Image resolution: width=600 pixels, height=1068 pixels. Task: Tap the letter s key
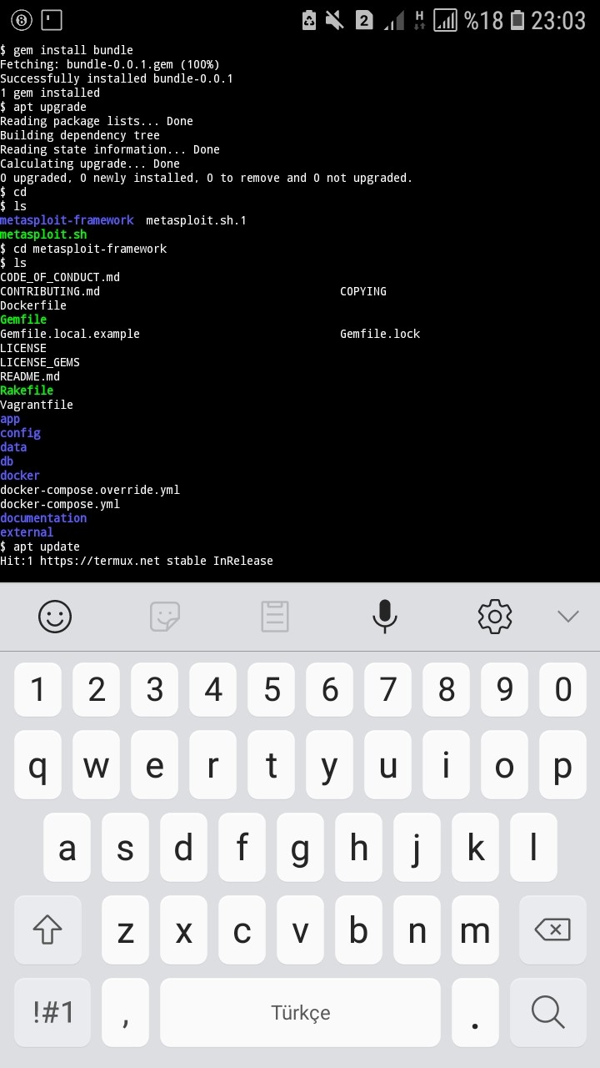[125, 848]
